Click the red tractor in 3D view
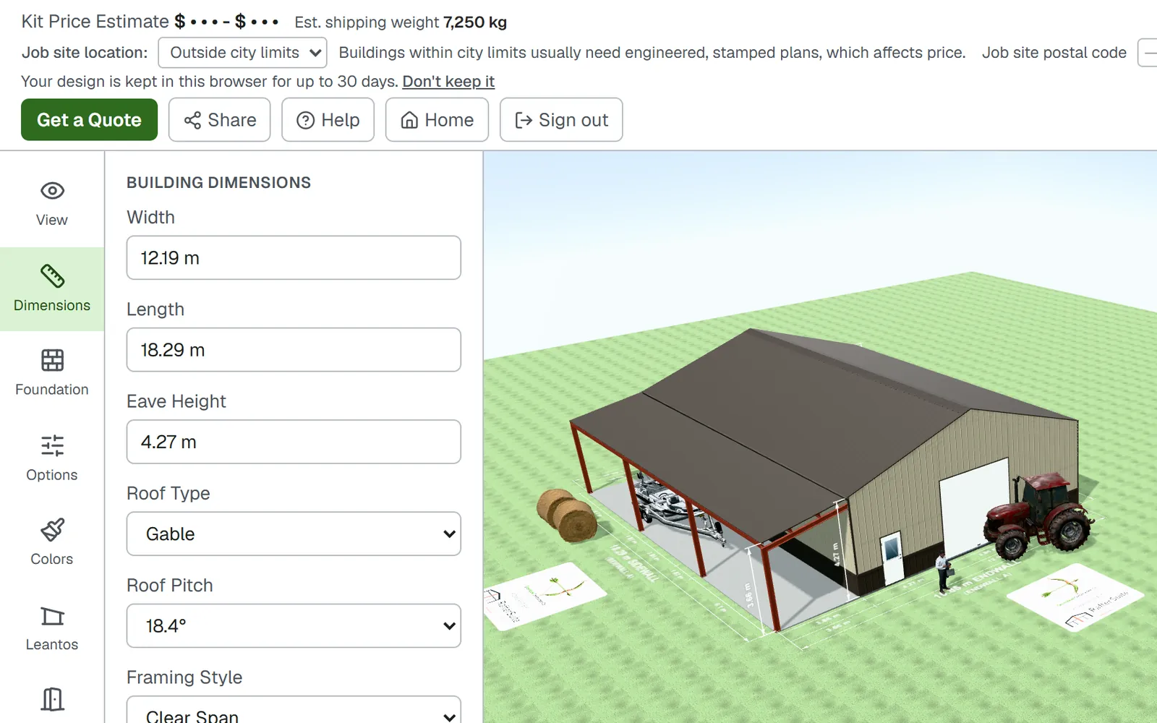 (x=1038, y=515)
